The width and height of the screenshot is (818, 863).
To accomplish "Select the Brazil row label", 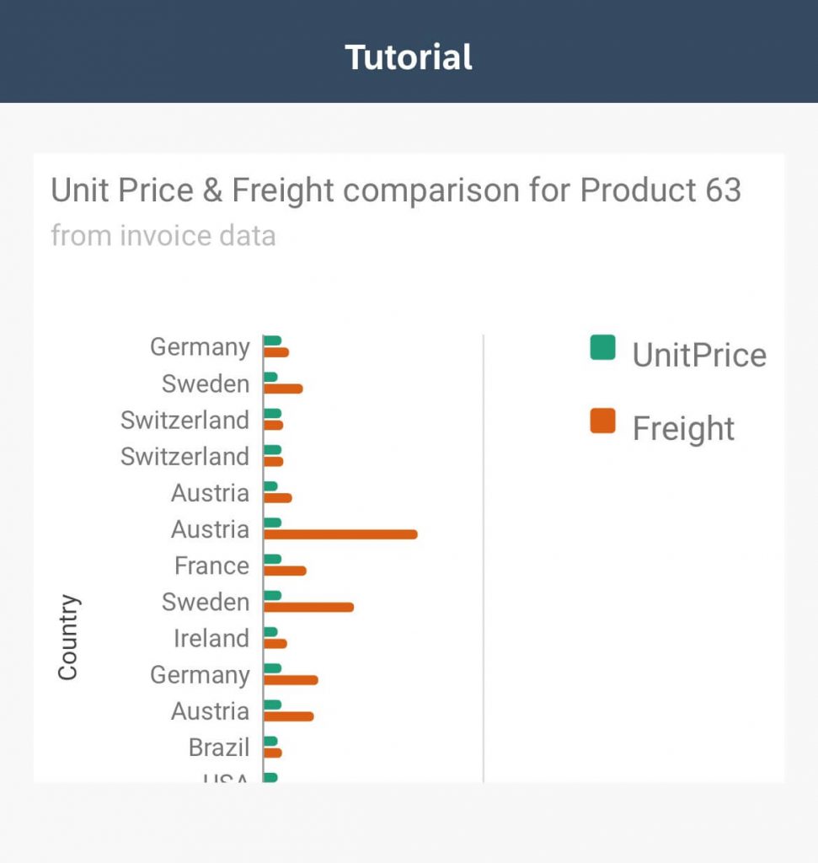I will click(x=219, y=748).
